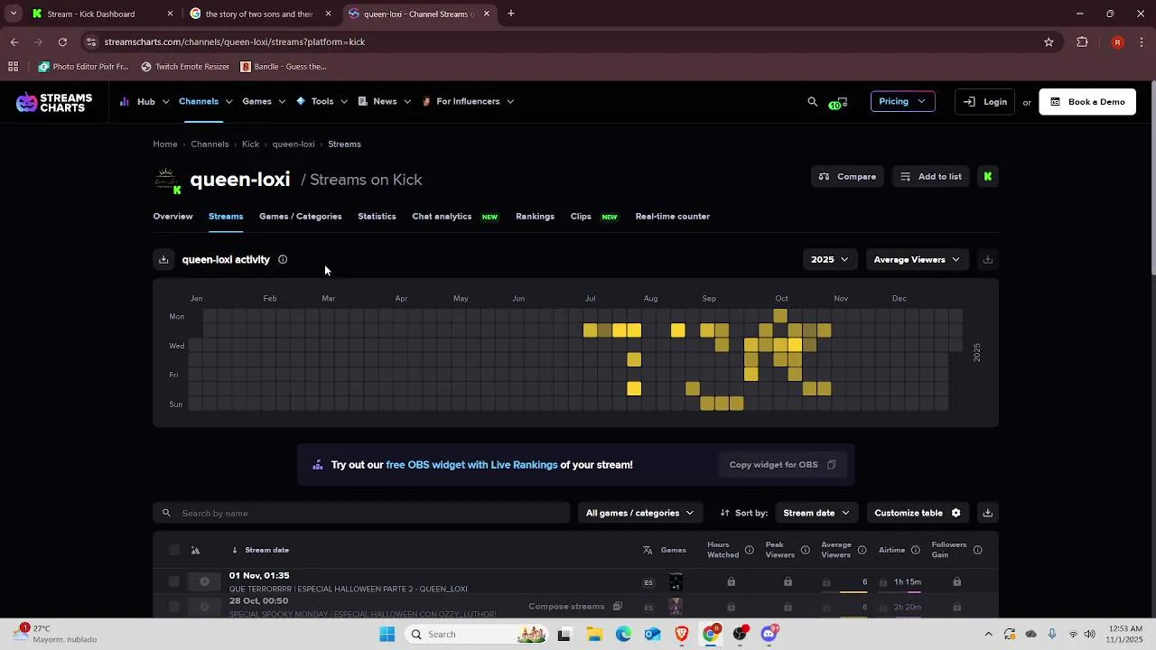Click the language column translate icon

click(648, 550)
